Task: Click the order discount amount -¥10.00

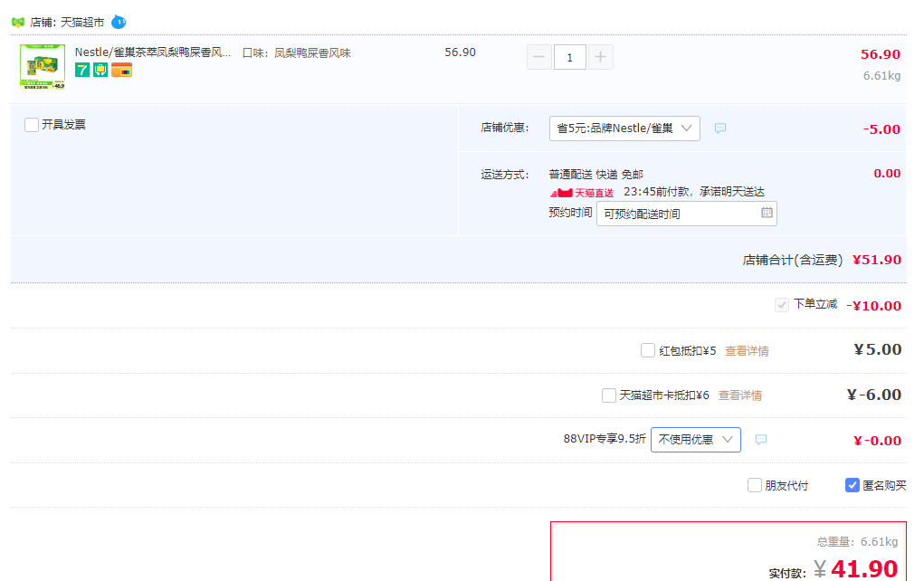Action: point(874,306)
